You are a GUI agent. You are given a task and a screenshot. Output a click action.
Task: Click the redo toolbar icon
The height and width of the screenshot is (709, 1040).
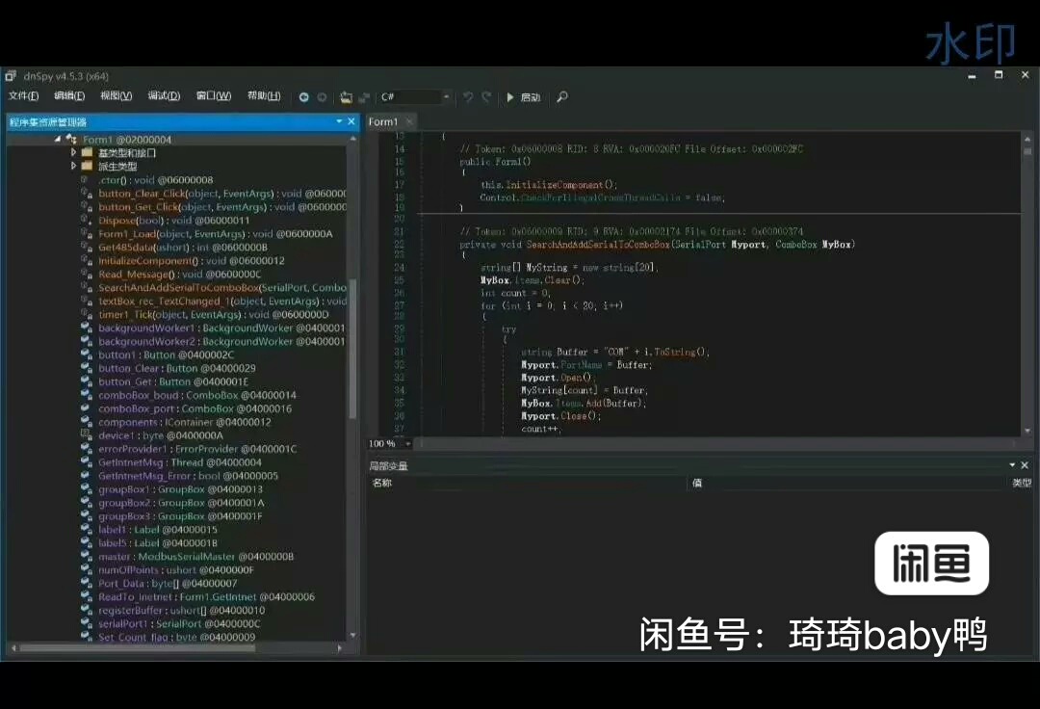[x=487, y=97]
